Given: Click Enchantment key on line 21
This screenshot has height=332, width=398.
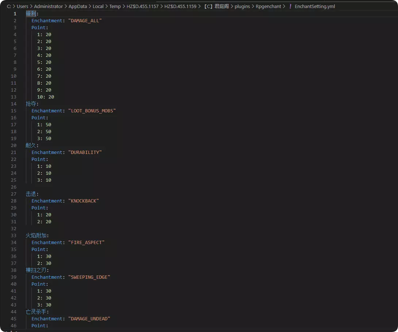Looking at the screenshot, I should (x=47, y=152).
